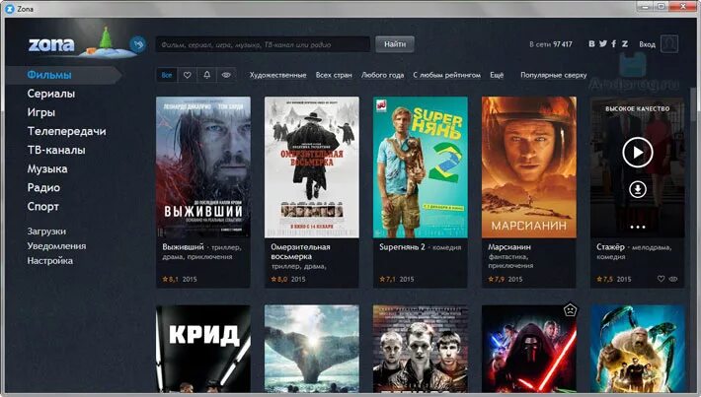This screenshot has width=701, height=397.
Task: Click the Вход login link
Action: 647,44
